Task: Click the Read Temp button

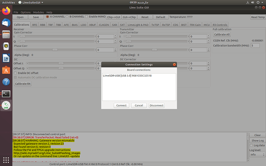Action: [258, 17]
